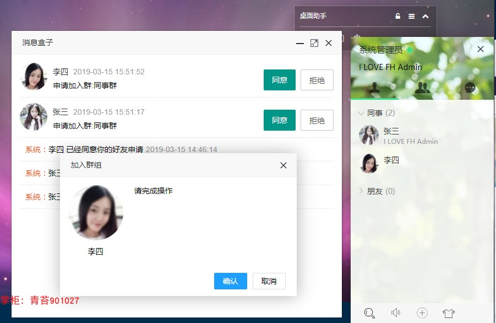Expand the 朋友 (0) group
This screenshot has height=323, width=496.
click(x=377, y=191)
